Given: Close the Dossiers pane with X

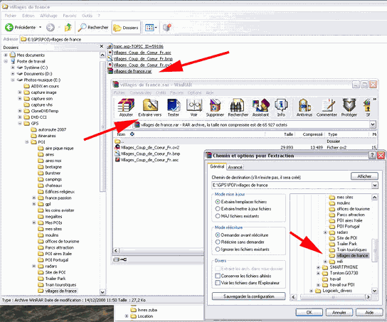Looking at the screenshot, I should pos(102,46).
